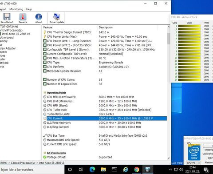This screenshot has width=213, height=174.
Task: Click the Save Report toolbar icon
Action: point(7,18)
